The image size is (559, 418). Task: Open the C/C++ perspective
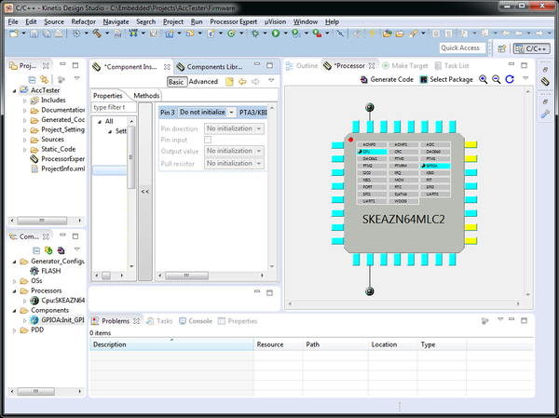(531, 48)
